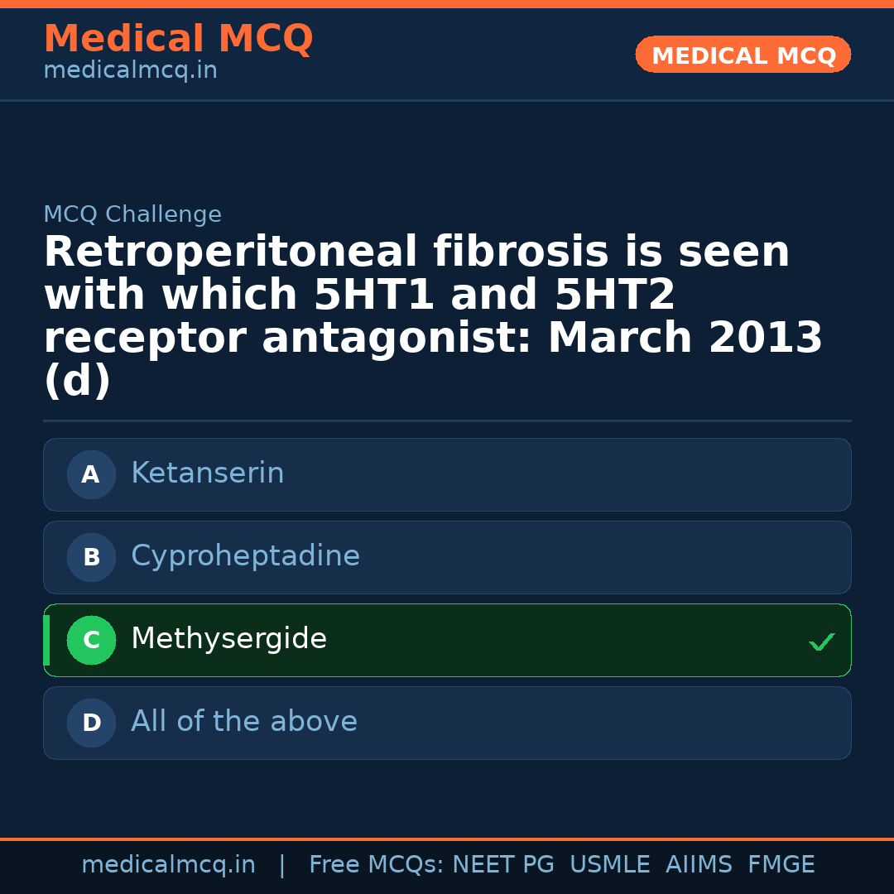
Task: Open medicalmcq.in link below the header title
Action: click(x=130, y=71)
